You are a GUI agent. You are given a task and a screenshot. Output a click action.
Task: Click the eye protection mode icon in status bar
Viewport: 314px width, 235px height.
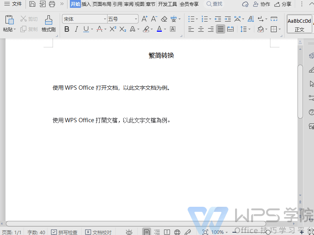[x=129, y=232]
